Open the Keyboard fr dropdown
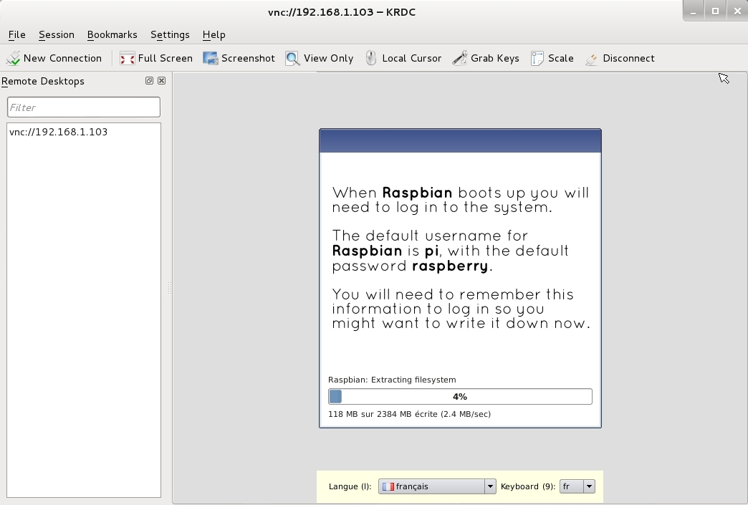The height and width of the screenshot is (505, 748). [577, 486]
